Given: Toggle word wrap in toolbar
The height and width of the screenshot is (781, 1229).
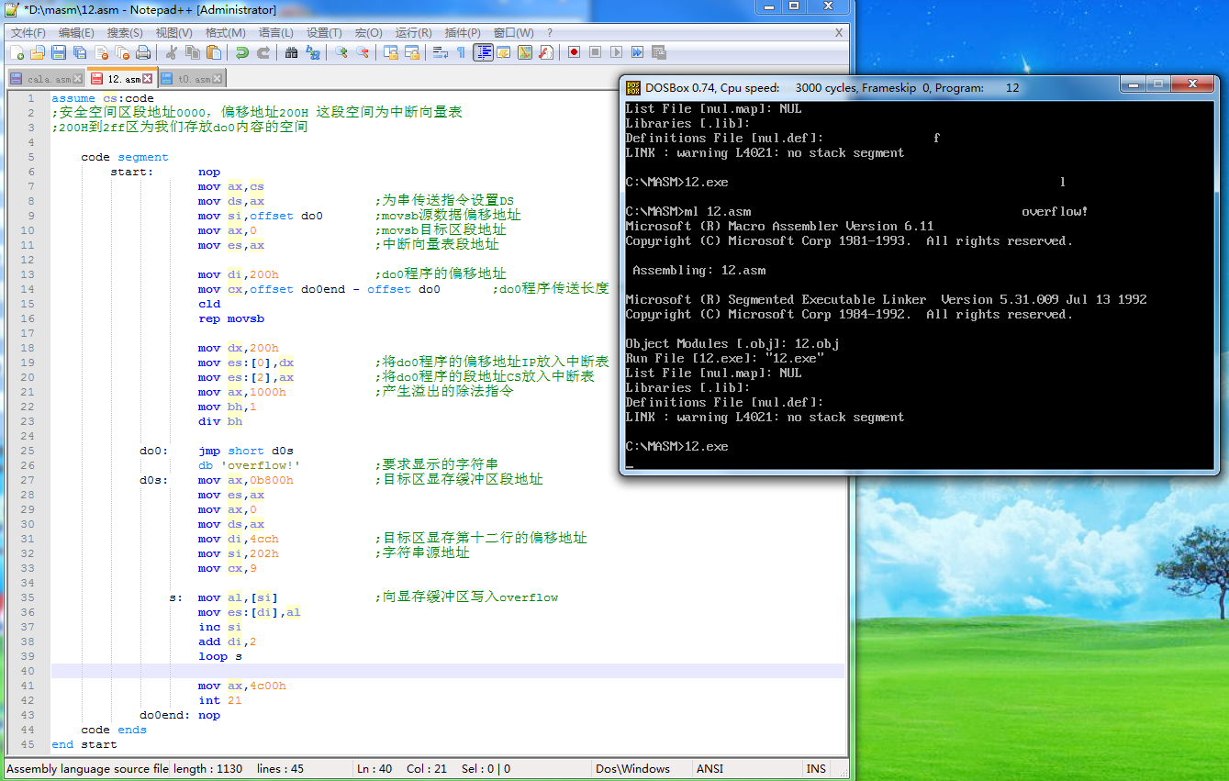Looking at the screenshot, I should click(x=440, y=52).
